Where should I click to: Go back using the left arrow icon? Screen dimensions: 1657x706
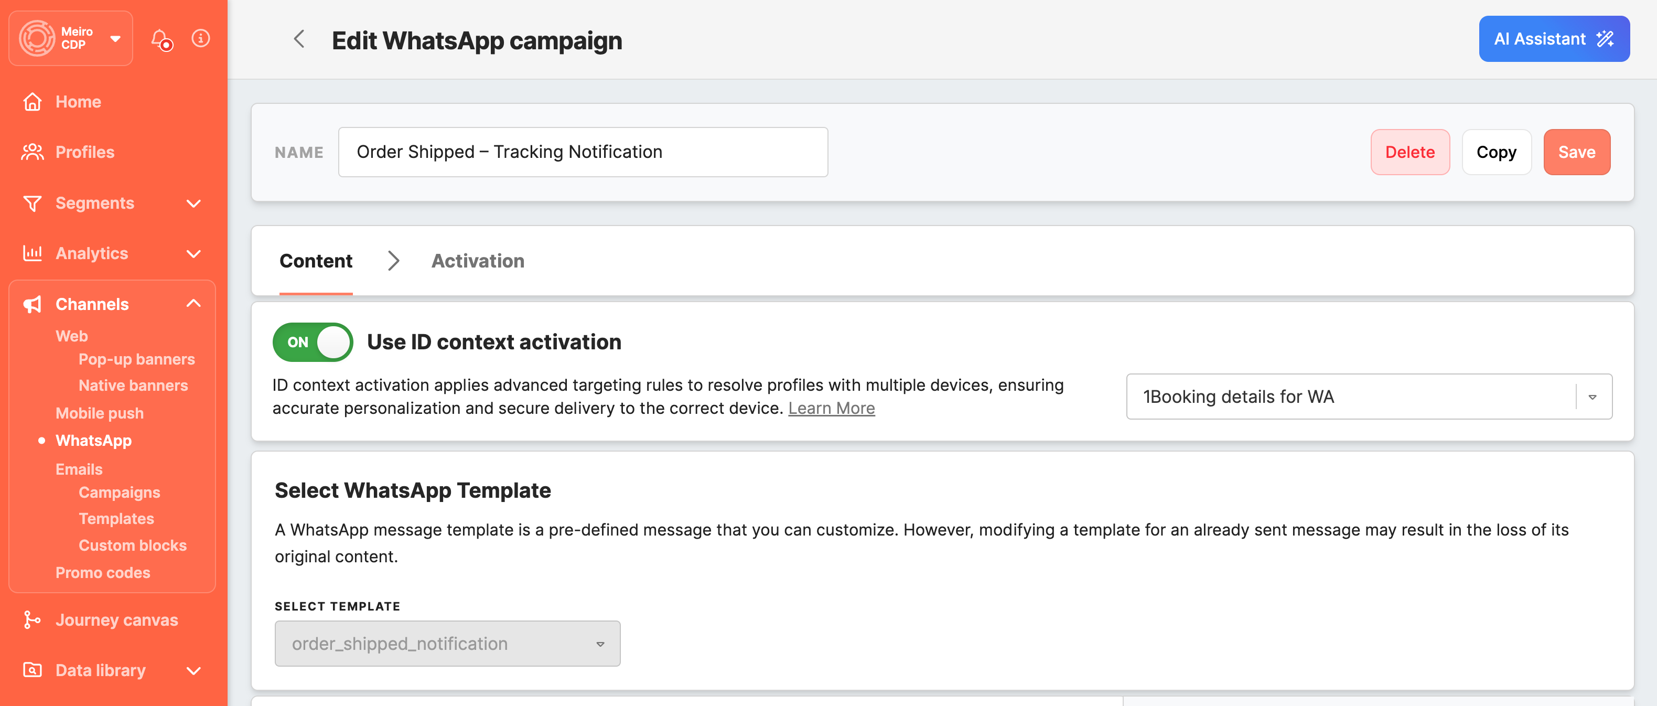tap(299, 39)
